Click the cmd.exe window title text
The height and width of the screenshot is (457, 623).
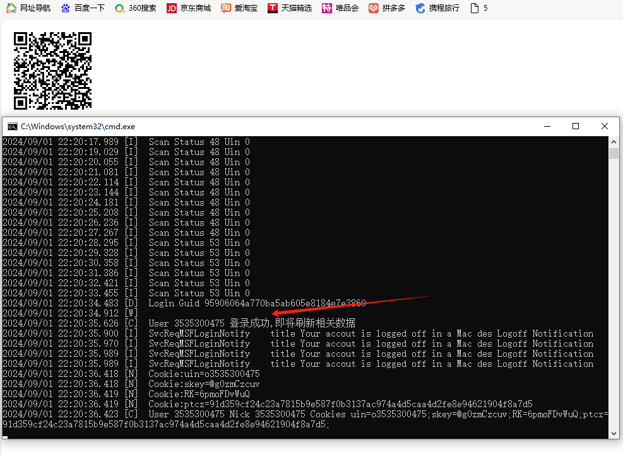(78, 127)
